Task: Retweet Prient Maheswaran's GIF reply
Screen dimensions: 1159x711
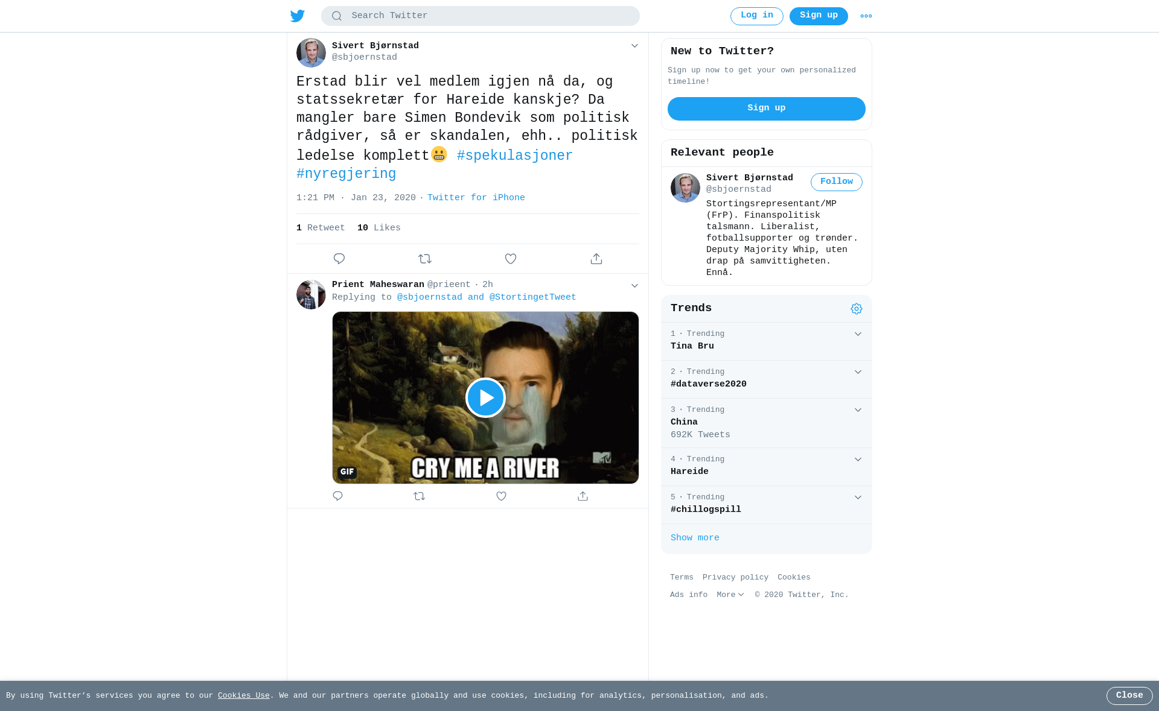Action: [420, 496]
